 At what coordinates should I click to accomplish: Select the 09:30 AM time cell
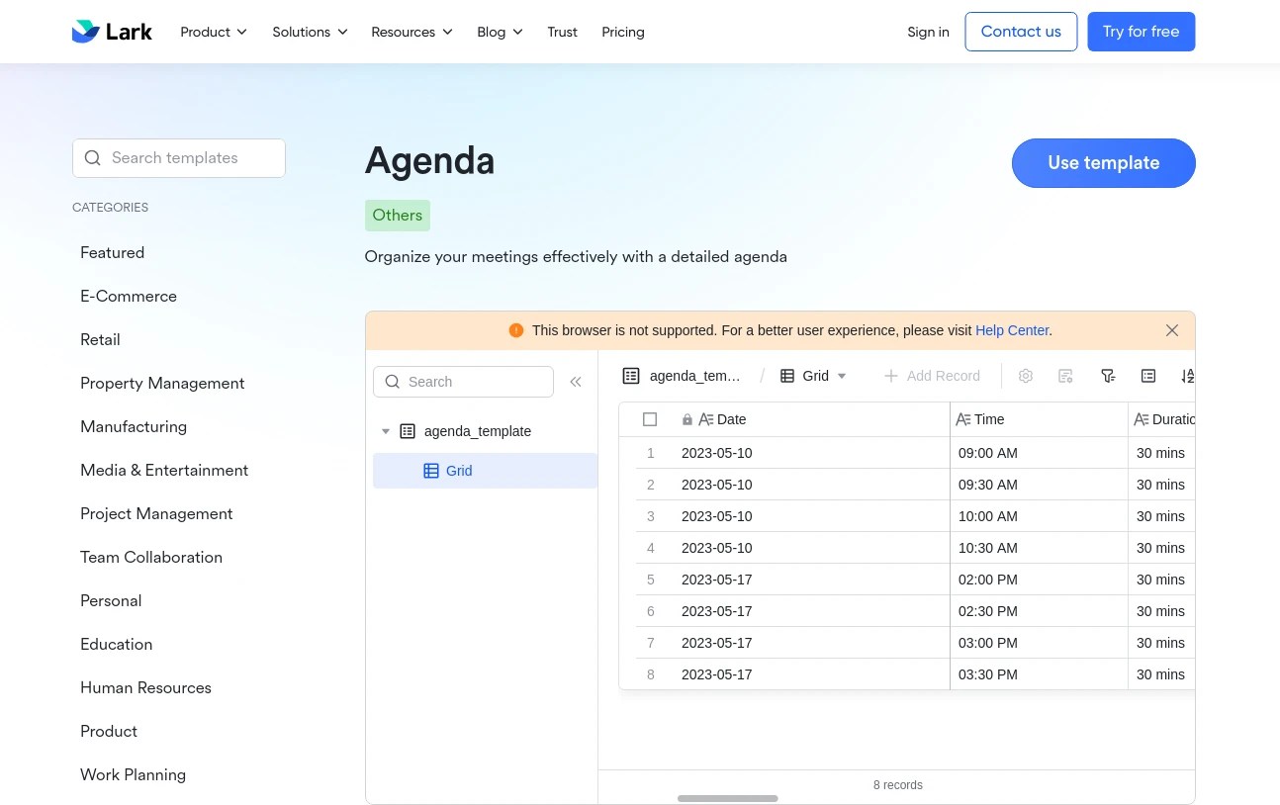pyautogui.click(x=1039, y=485)
